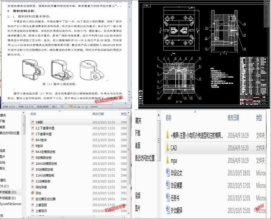Click the B-B section label in CAD drawing
This screenshot has height=219, width=271.
point(179,102)
